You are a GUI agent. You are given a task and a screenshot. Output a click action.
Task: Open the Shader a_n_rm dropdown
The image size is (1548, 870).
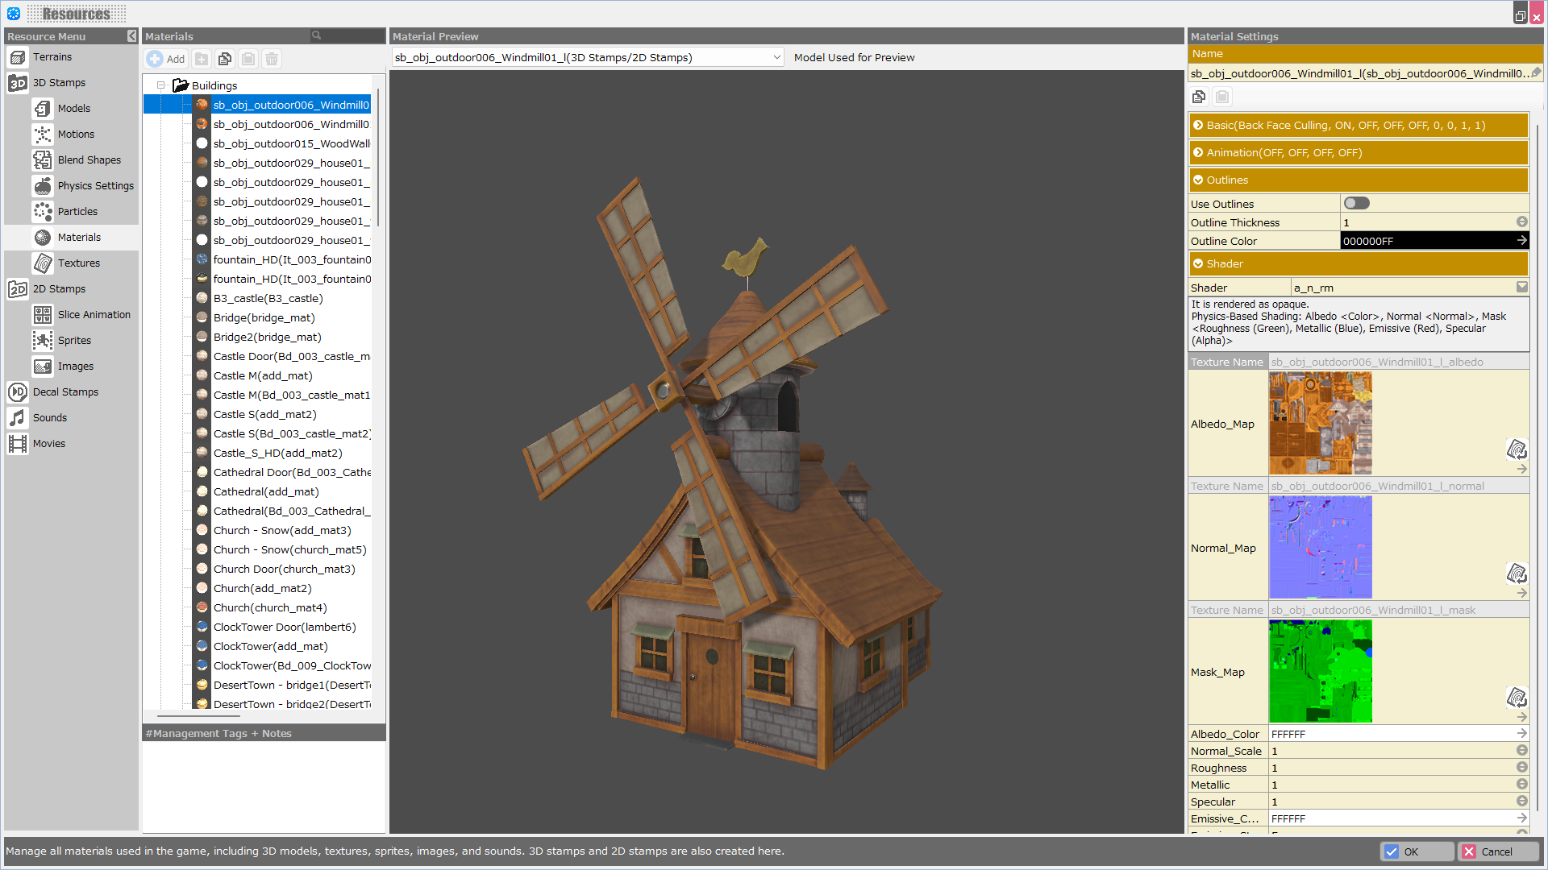1521,288
